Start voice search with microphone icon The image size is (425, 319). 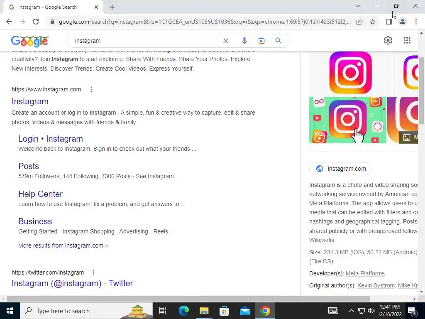[x=244, y=41]
